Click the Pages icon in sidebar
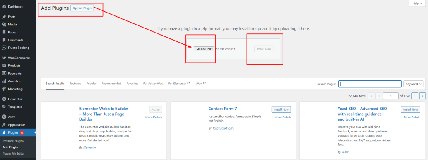 [4, 32]
